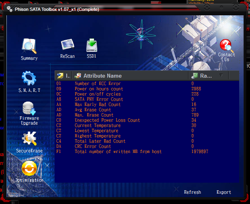Open the S.M.A.R.T gear icon
Screen dimensions: 250x204
point(29,78)
